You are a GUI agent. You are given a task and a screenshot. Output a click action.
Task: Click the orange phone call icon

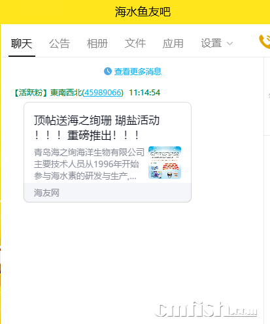pos(265,42)
